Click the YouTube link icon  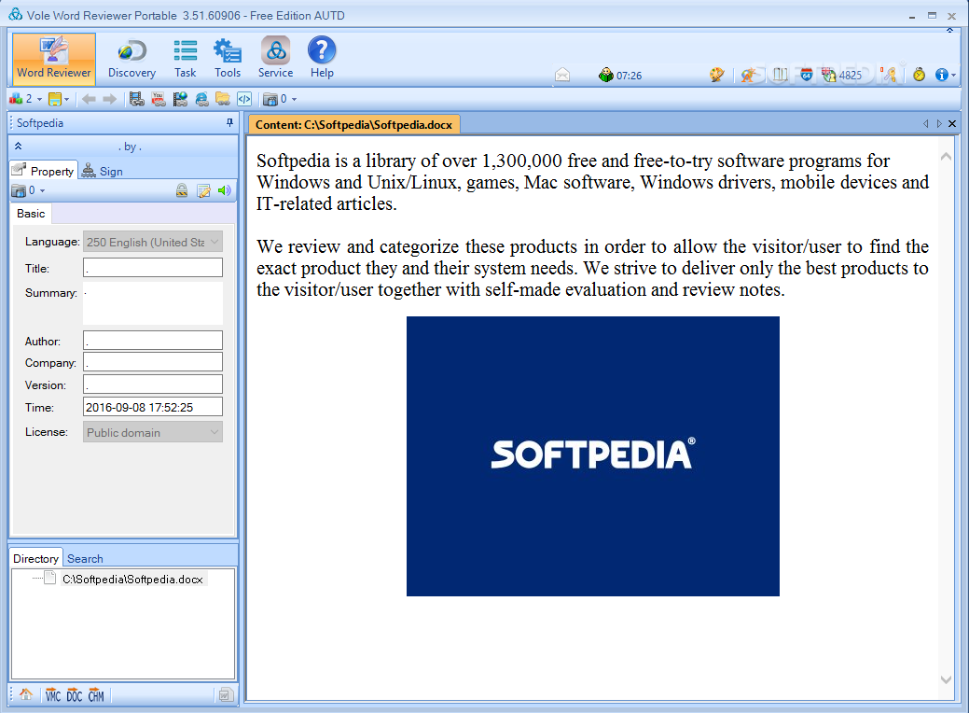(159, 99)
